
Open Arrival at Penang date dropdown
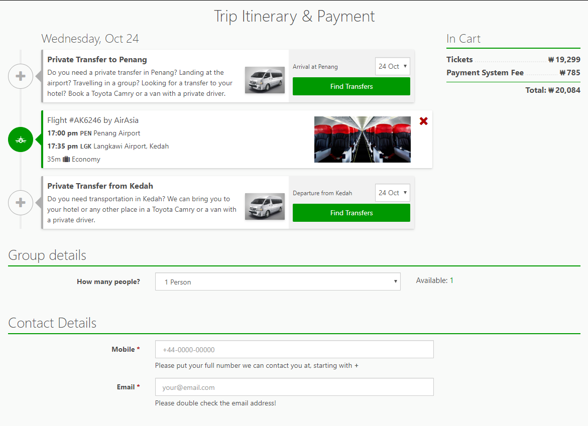click(393, 66)
